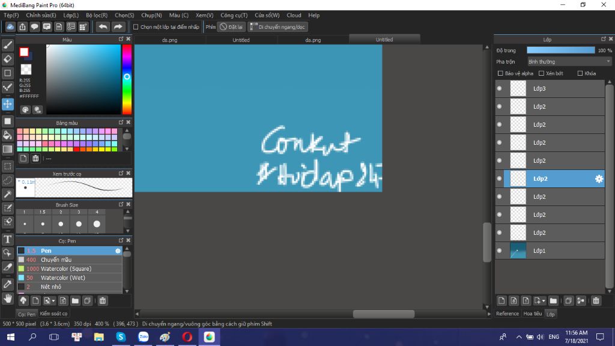Hide the Lớp1 layer
This screenshot has height=346, width=615.
tap(499, 250)
